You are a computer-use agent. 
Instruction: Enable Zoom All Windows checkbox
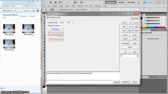(x=75, y=10)
